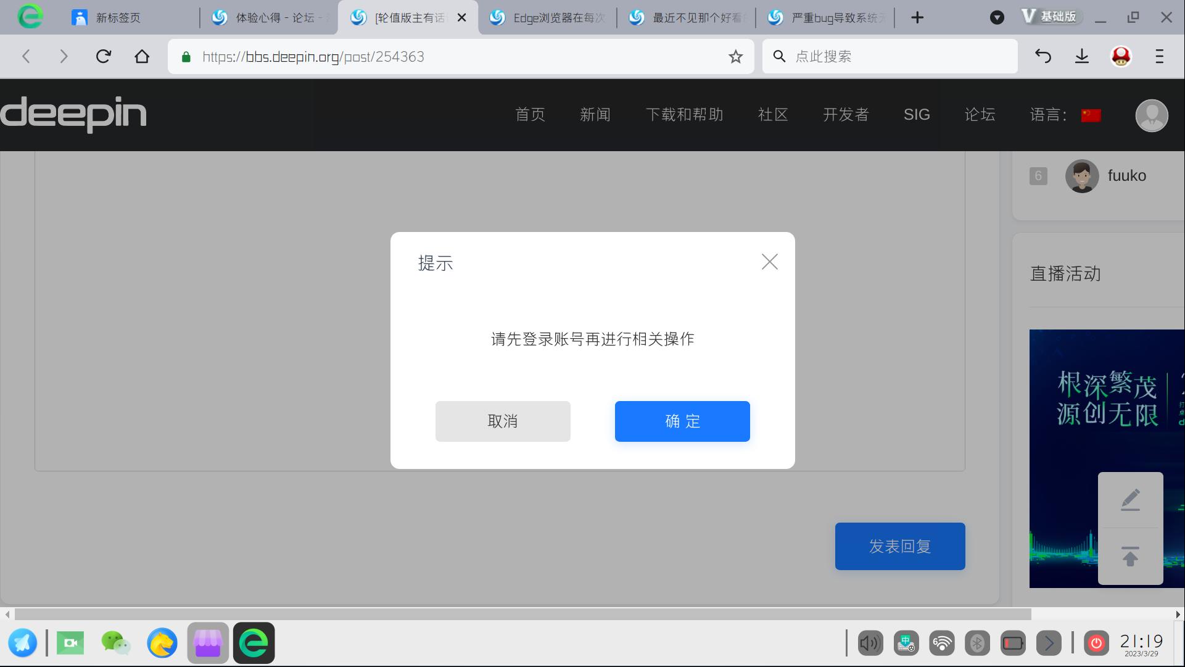Open the browser hamburger menu
The width and height of the screenshot is (1185, 667).
[1158, 56]
